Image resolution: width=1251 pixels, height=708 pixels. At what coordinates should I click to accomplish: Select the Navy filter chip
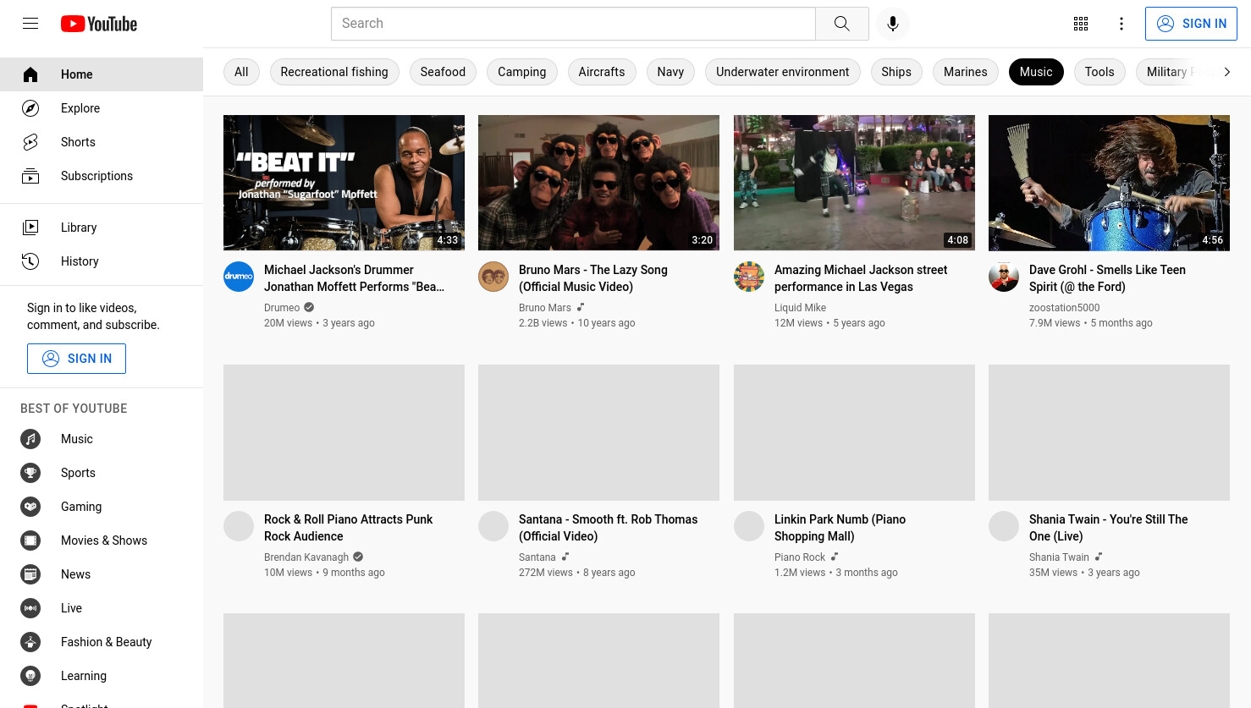[670, 72]
